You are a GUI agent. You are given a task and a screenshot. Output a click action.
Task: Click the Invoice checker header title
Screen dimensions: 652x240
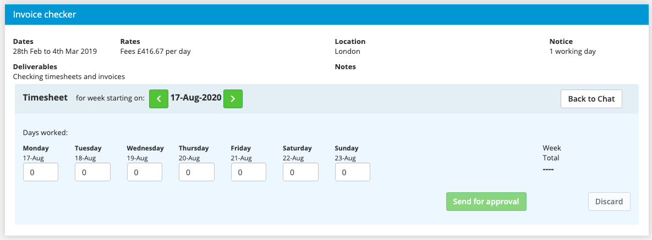pos(45,15)
